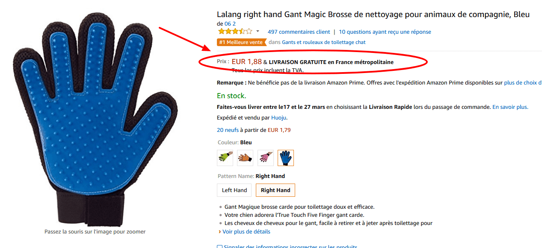
Task: Open the Huoju seller page
Action: coord(278,117)
